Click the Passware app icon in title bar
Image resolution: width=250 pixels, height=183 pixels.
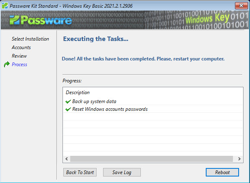click(5, 6)
